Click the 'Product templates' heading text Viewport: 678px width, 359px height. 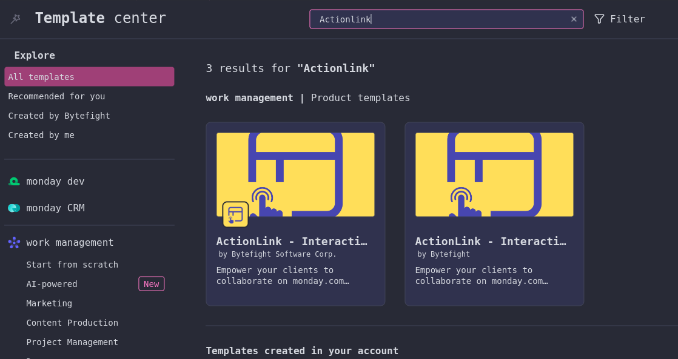pyautogui.click(x=360, y=98)
